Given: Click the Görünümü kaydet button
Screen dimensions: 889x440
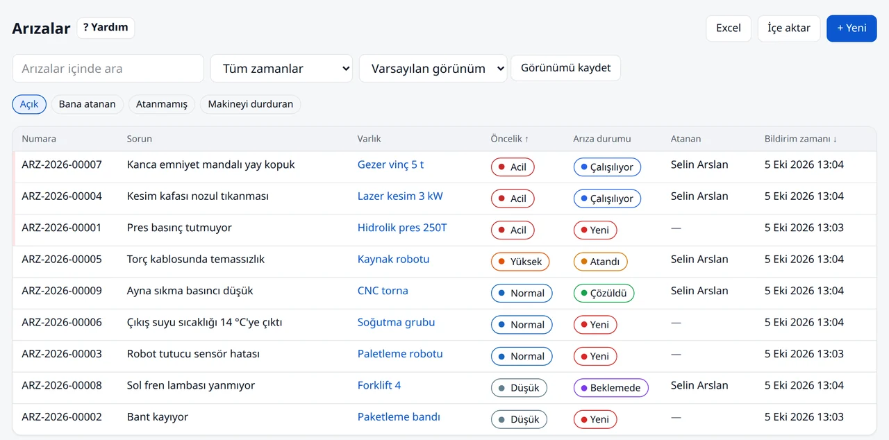Looking at the screenshot, I should tap(566, 68).
